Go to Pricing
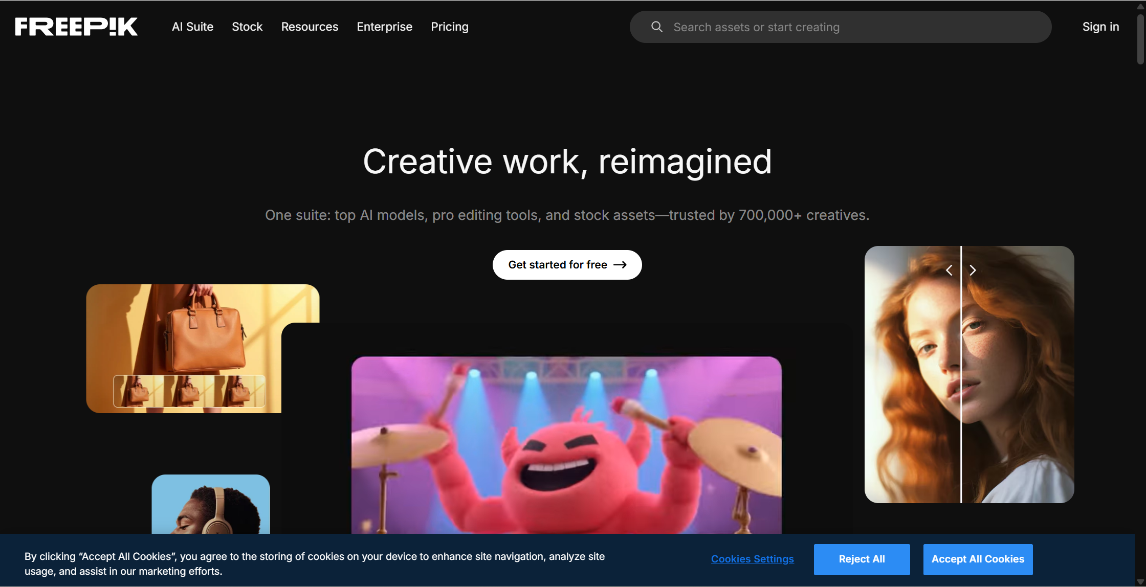Screen dimensions: 1146x587 (x=449, y=27)
